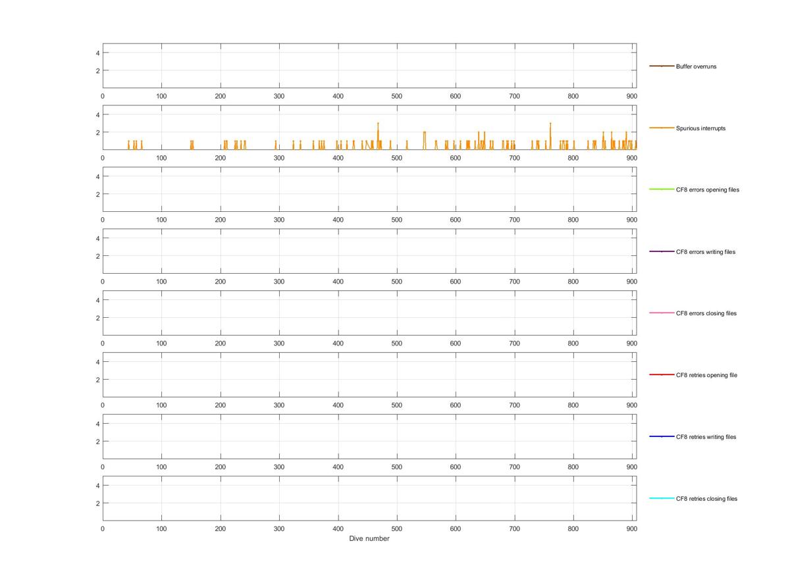The height and width of the screenshot is (585, 790).
Task: Click the Spurious interrupts legend label
Action: click(700, 128)
